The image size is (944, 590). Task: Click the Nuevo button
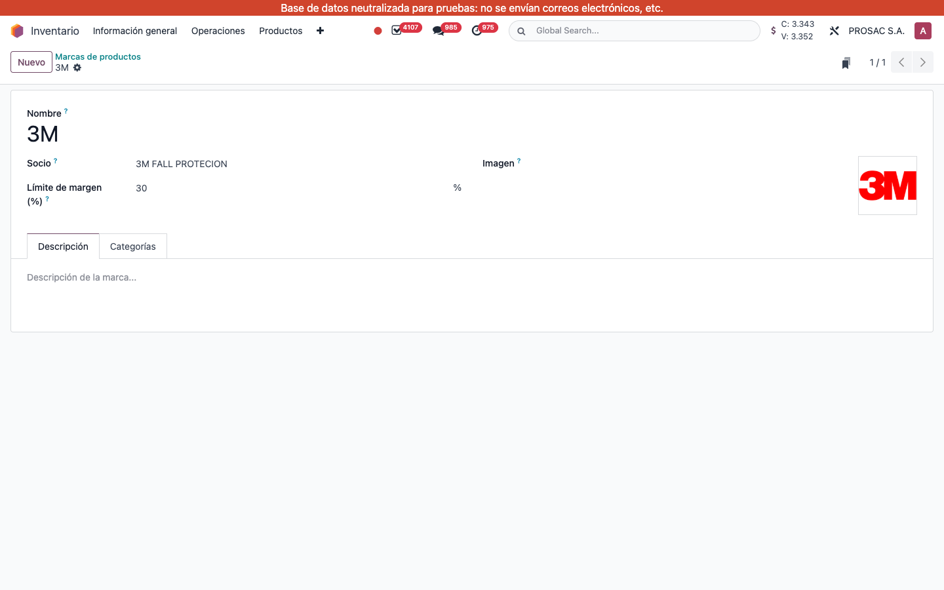[x=31, y=62]
